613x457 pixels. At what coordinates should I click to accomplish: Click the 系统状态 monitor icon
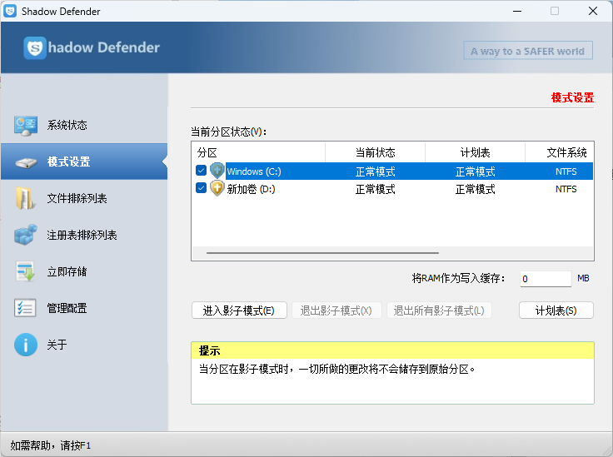[x=26, y=126]
